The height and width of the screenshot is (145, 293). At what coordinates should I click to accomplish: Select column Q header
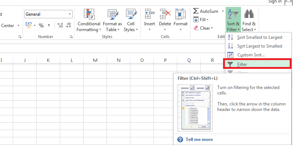coord(189,60)
